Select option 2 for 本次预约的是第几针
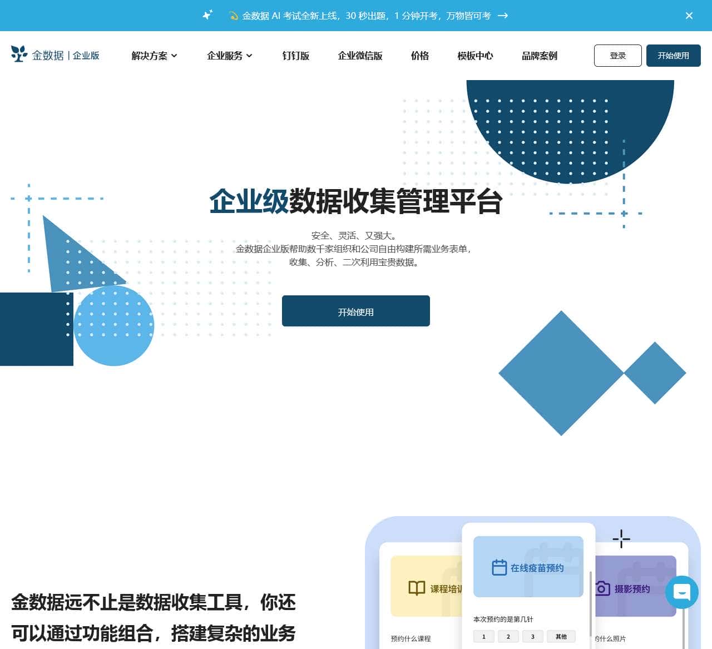712x649 pixels. coord(508,636)
